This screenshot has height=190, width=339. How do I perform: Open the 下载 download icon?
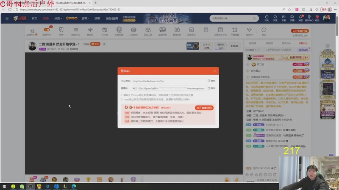[283, 18]
